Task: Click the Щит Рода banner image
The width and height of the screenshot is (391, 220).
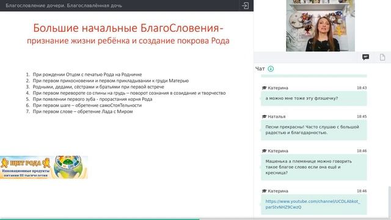Action: click(x=44, y=167)
